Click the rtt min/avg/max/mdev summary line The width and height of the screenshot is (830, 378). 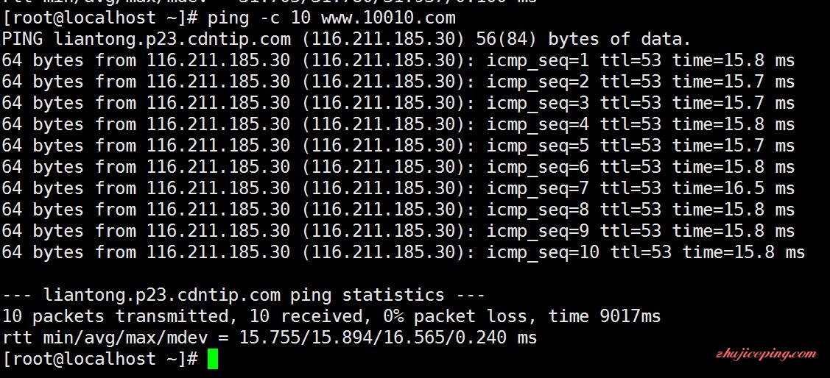coord(270,338)
